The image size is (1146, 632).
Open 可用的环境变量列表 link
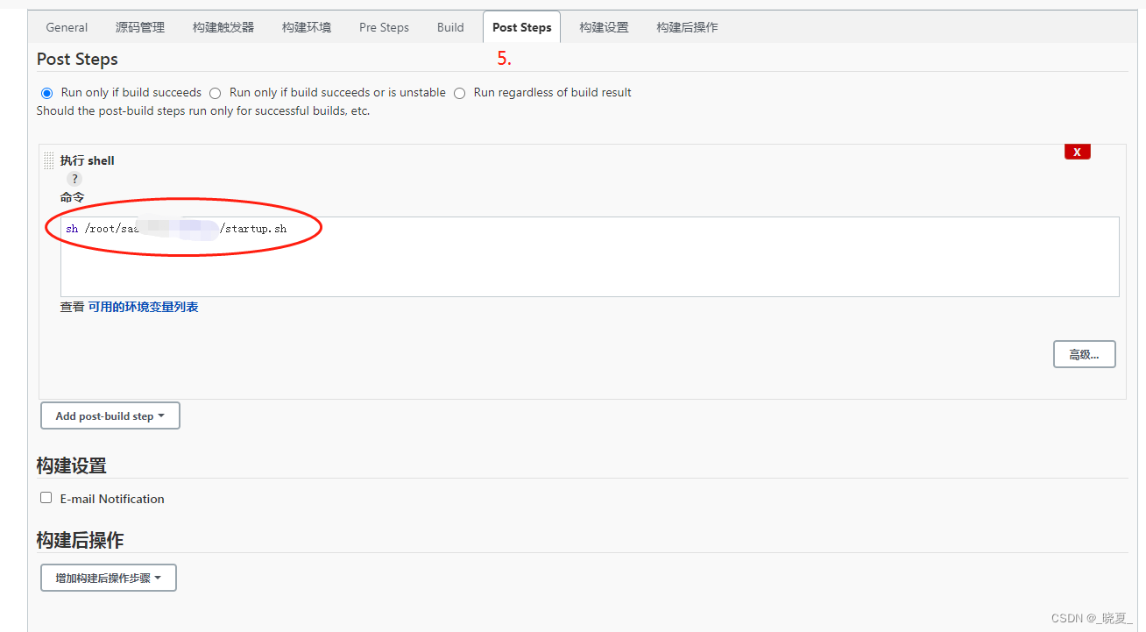tap(143, 307)
